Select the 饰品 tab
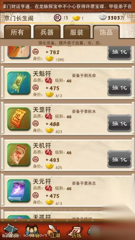Image resolution: width=135 pixels, height=240 pixels. coord(106,32)
